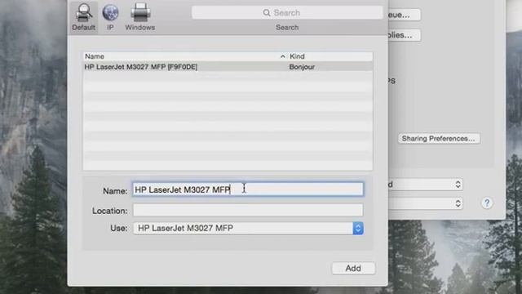The image size is (522, 294).
Task: Click the Add button
Action: point(353,269)
